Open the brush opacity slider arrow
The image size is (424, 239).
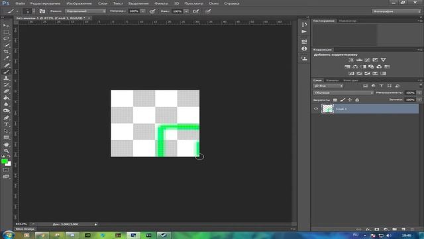click(x=143, y=11)
